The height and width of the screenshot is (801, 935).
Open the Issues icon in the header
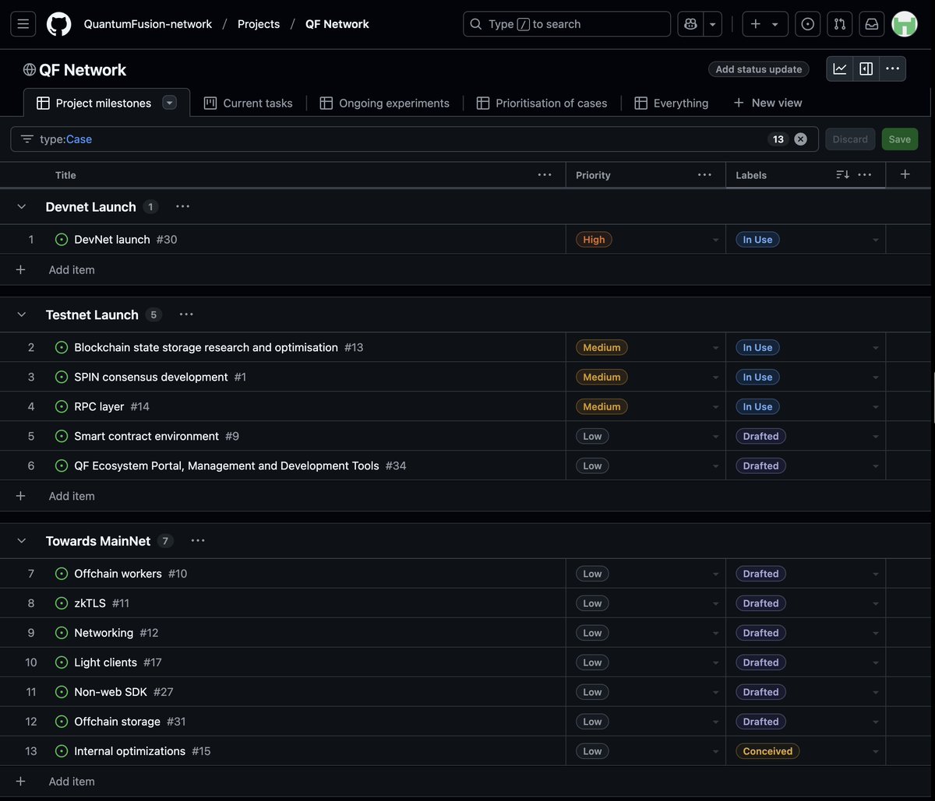click(x=808, y=24)
